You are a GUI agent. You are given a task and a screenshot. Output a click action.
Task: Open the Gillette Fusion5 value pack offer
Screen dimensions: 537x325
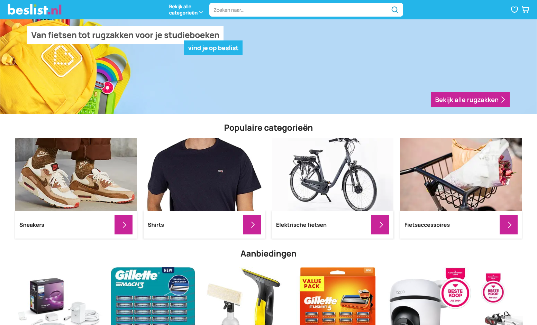pos(337,296)
